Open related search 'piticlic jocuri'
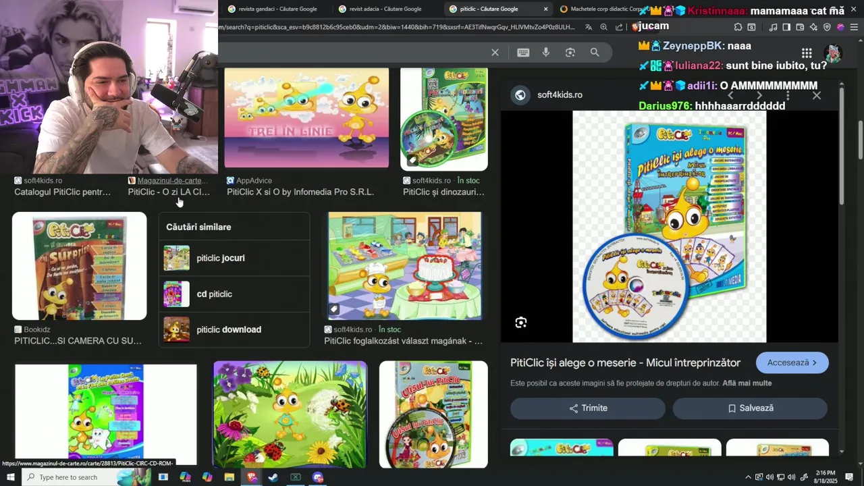This screenshot has height=486, width=864. coord(234,258)
